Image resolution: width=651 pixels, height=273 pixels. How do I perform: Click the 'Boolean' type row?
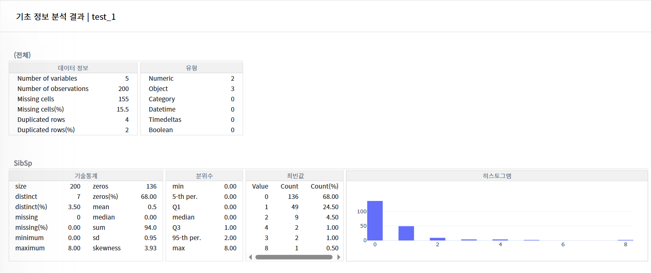(192, 130)
